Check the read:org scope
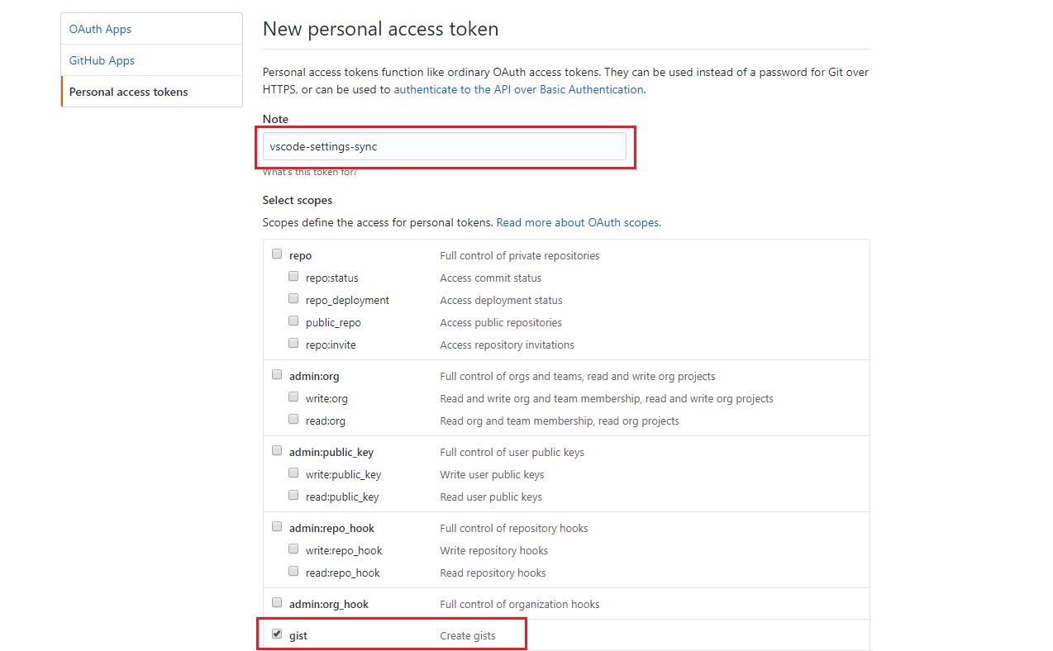1053x651 pixels. click(293, 420)
